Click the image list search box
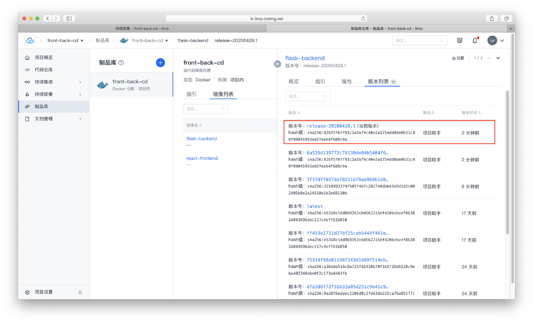533x323 pixels. coord(206,109)
